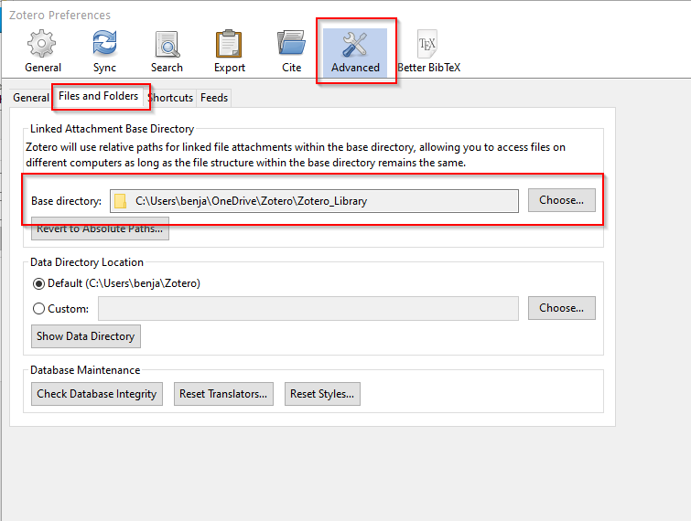Choose a custom data directory location
Viewport: 691px width, 521px height.
[561, 308]
